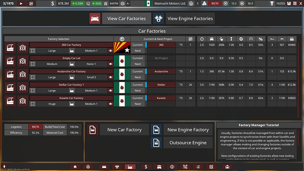Open the 360 current project field
Screen dimensions: 304x171
(x=161, y=45)
